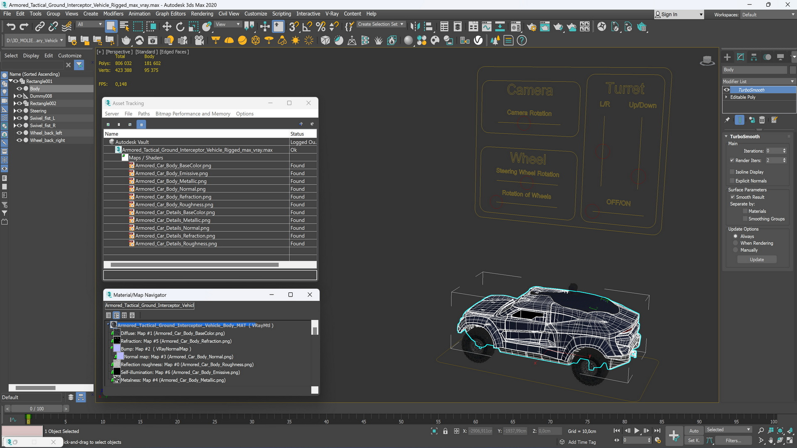Collapse the TurboSmooth rollout
The width and height of the screenshot is (797, 448).
click(726, 136)
